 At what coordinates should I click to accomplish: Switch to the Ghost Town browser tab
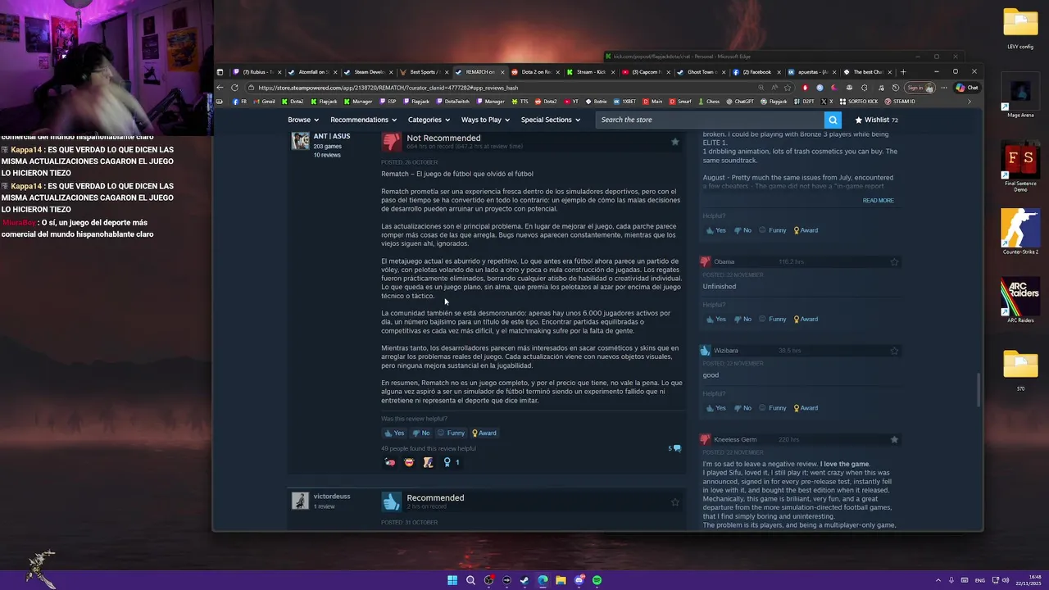tap(702, 72)
